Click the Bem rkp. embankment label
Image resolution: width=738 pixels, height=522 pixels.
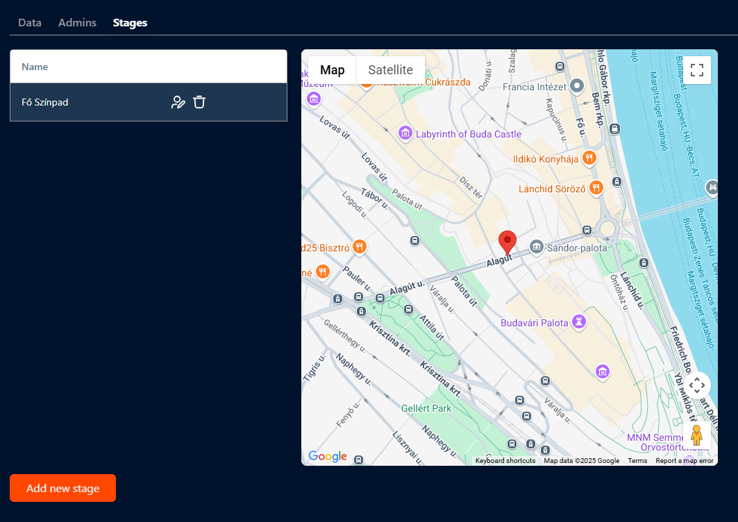[597, 110]
